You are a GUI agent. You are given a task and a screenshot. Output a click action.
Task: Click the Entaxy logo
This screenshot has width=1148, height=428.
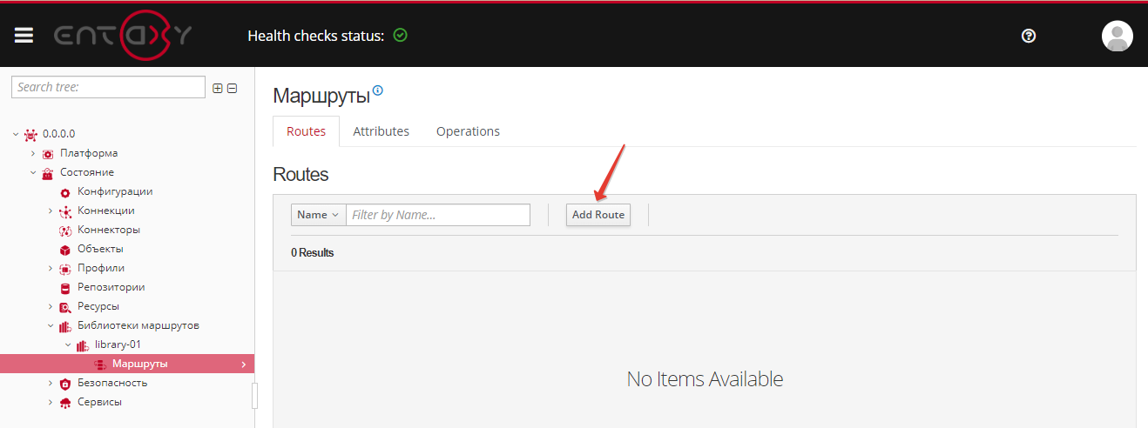(x=123, y=36)
